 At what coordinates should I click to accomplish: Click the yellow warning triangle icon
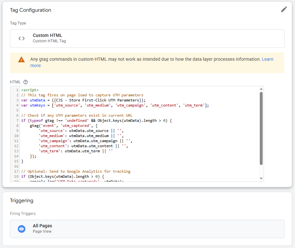tap(21, 59)
